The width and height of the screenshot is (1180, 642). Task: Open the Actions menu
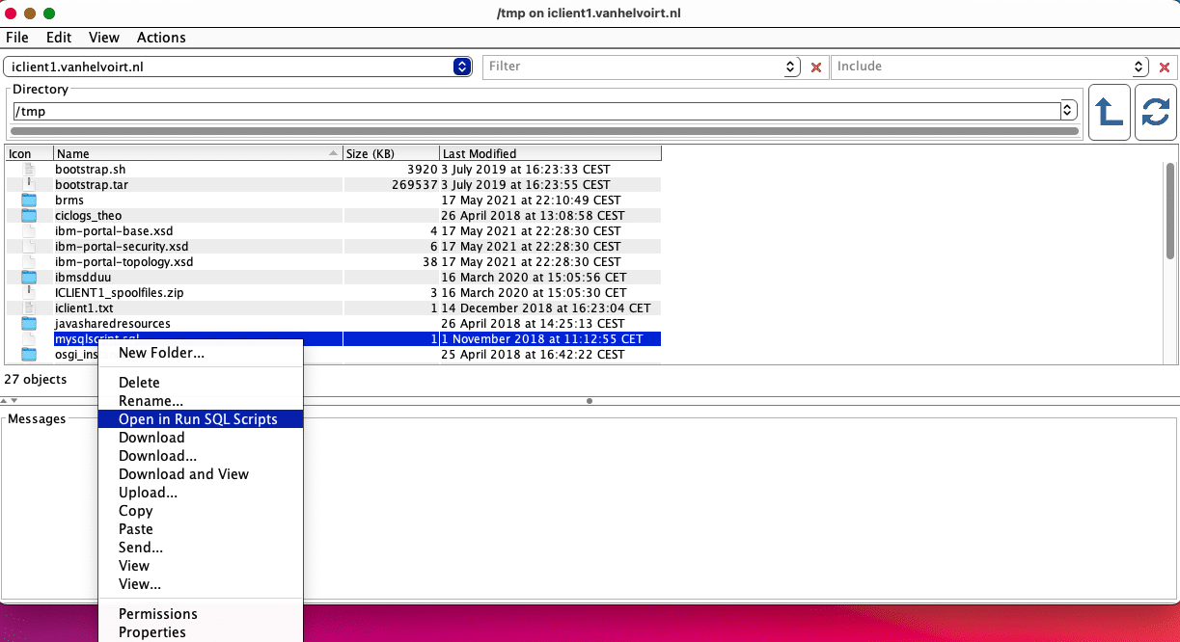[161, 38]
